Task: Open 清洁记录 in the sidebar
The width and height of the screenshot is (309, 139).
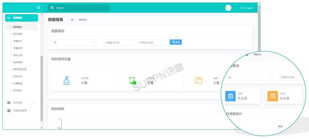Action: pyautogui.click(x=18, y=55)
